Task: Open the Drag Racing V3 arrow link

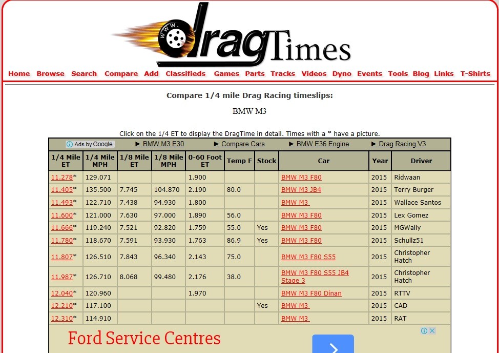Action: [x=401, y=144]
